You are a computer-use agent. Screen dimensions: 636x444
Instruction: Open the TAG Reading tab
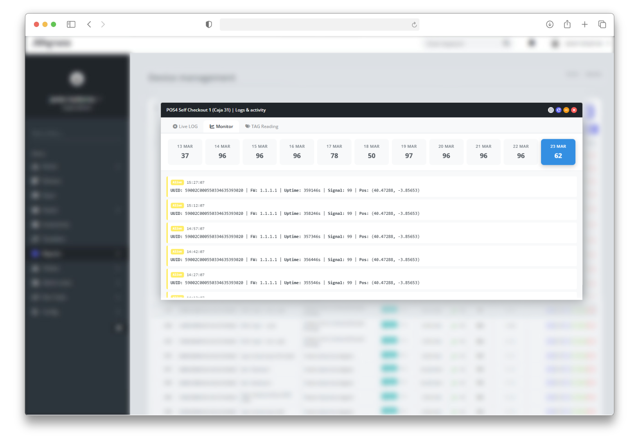pos(262,126)
